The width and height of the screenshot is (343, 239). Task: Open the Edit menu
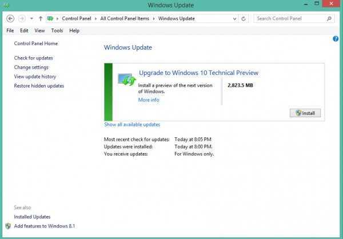[24, 31]
